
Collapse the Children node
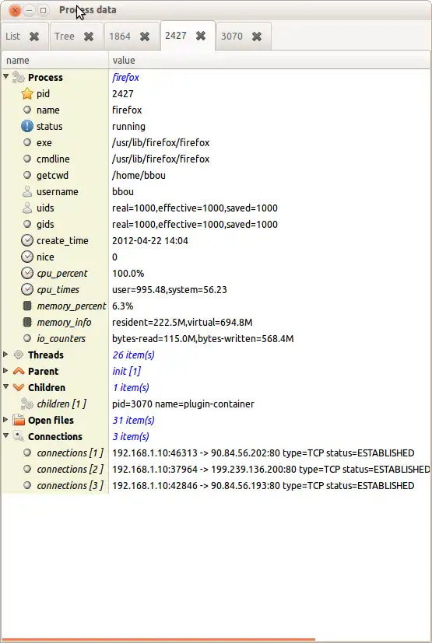click(x=5, y=386)
